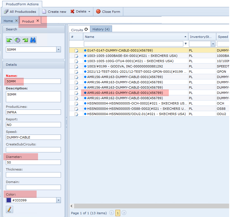Open edit icon for HSSN000004-HSSN000005/ODU2.01 row
This screenshot has height=217, width=230.
(76, 114)
